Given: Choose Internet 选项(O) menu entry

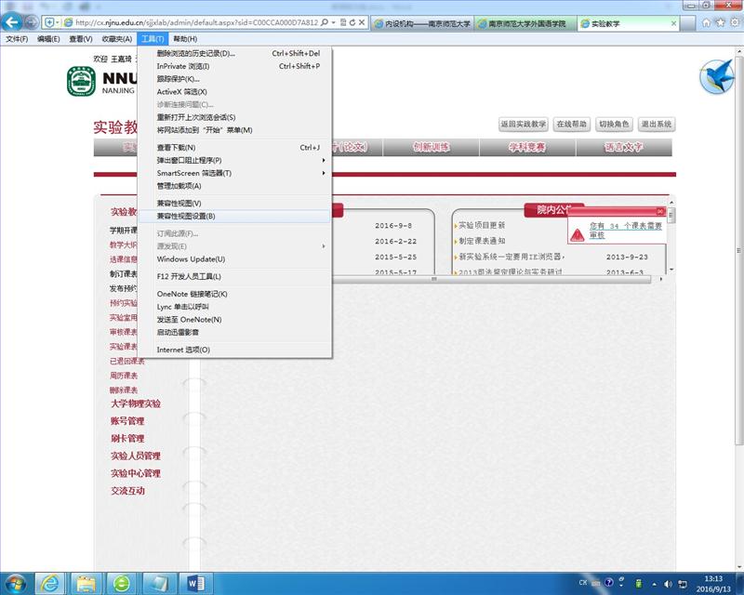Looking at the screenshot, I should tap(183, 350).
